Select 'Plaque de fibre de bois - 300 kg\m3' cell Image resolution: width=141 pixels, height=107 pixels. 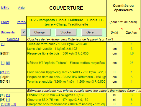[x=66, y=53]
